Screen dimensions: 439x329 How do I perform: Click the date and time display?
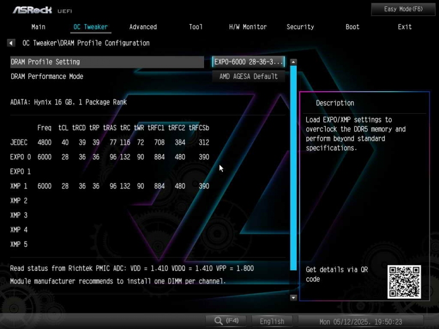[x=361, y=322]
